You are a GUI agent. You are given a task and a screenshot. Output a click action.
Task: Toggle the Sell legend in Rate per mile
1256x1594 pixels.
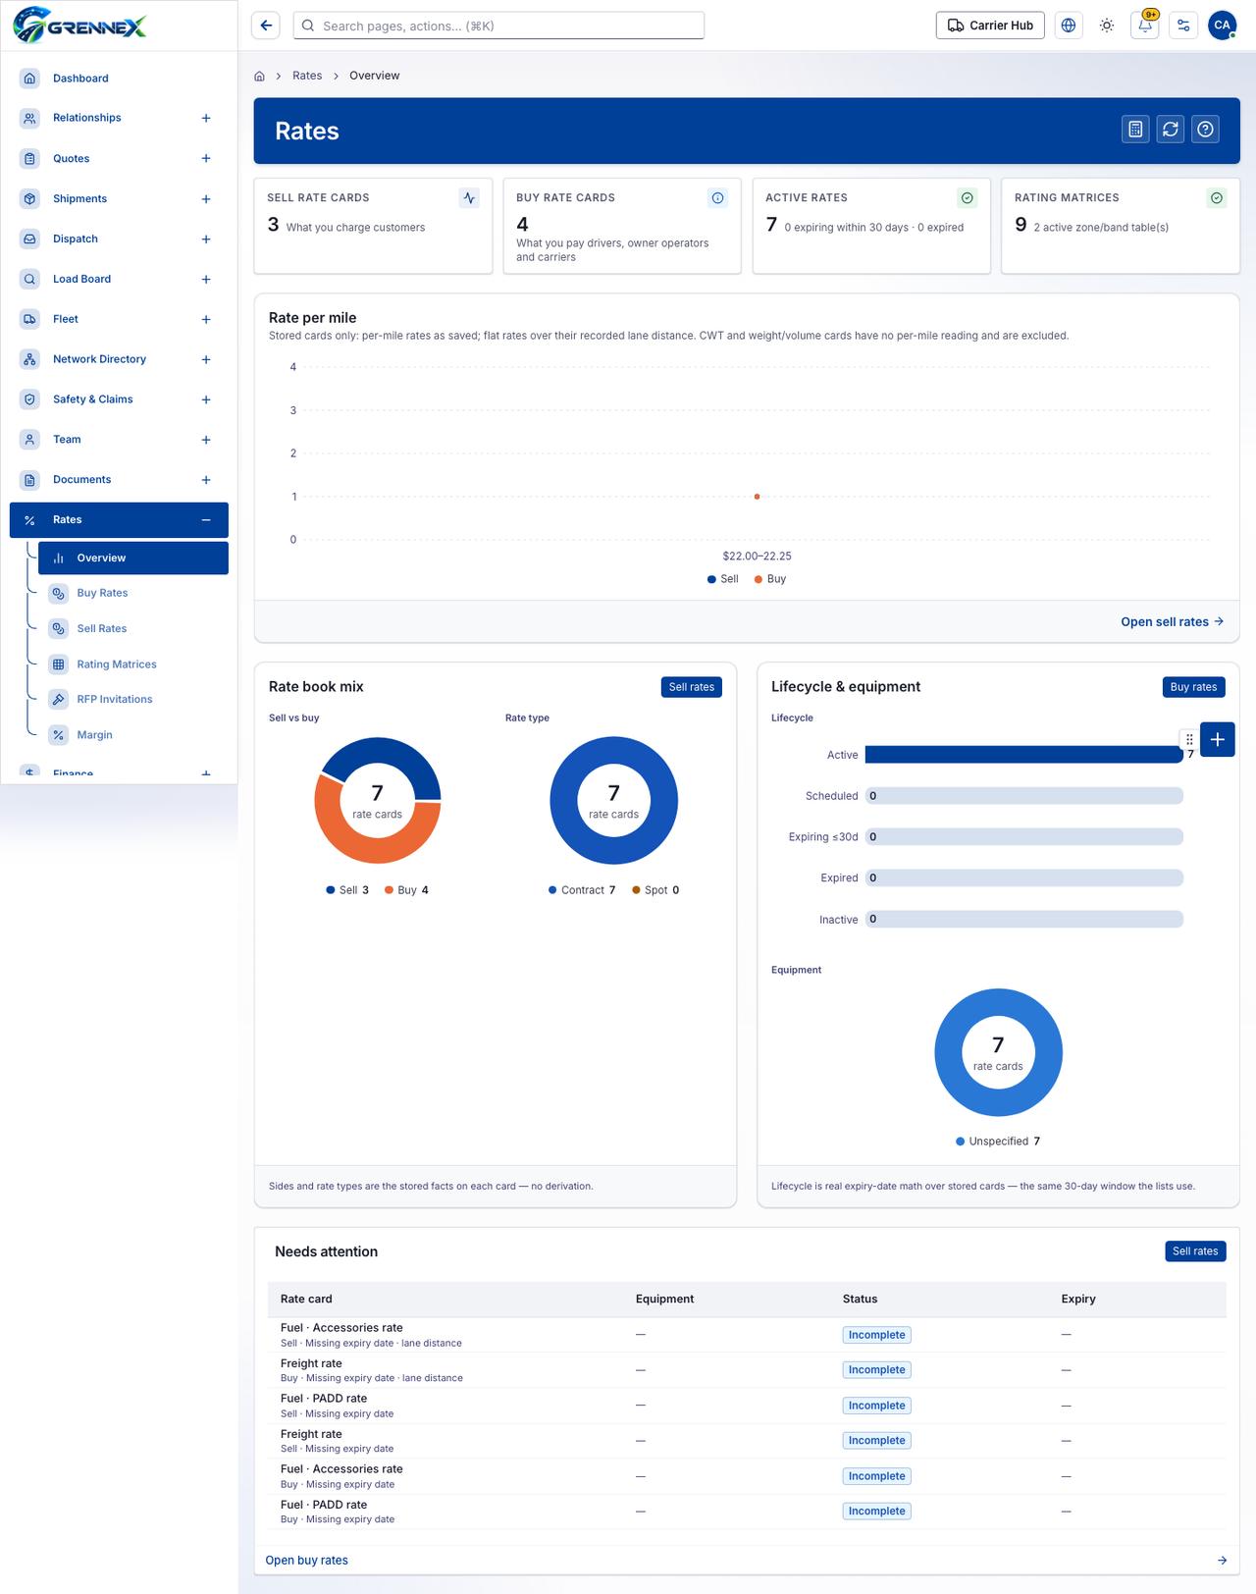(723, 579)
